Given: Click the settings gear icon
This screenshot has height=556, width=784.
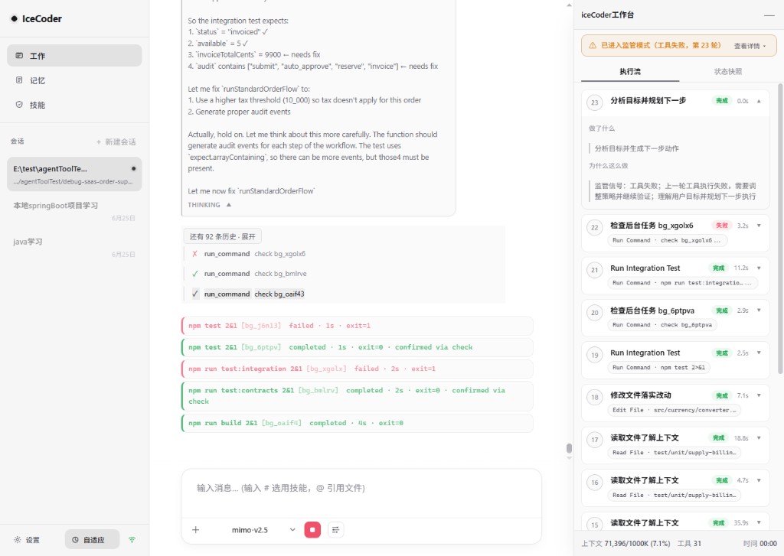Looking at the screenshot, I should [x=18, y=539].
